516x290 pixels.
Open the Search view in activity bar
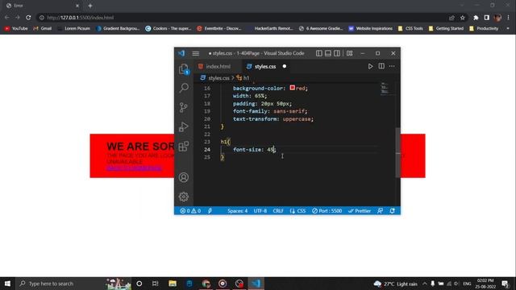184,88
